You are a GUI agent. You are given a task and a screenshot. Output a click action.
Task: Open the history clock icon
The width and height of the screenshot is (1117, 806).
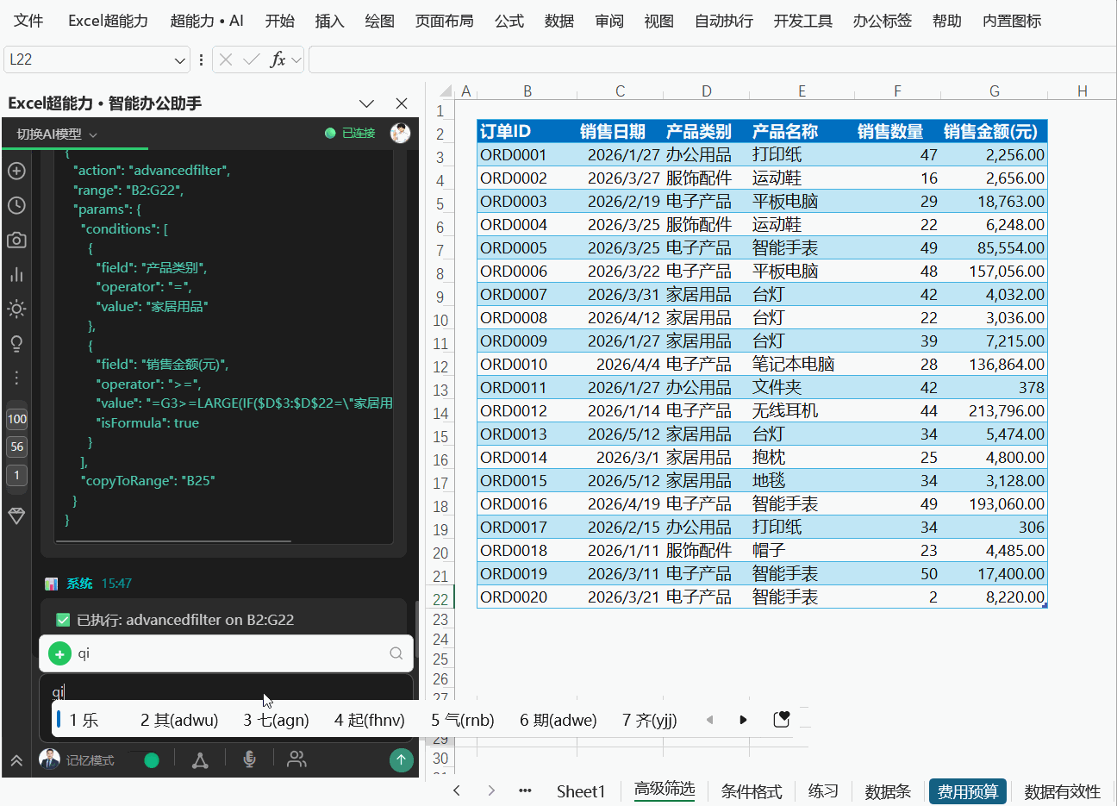tap(16, 205)
